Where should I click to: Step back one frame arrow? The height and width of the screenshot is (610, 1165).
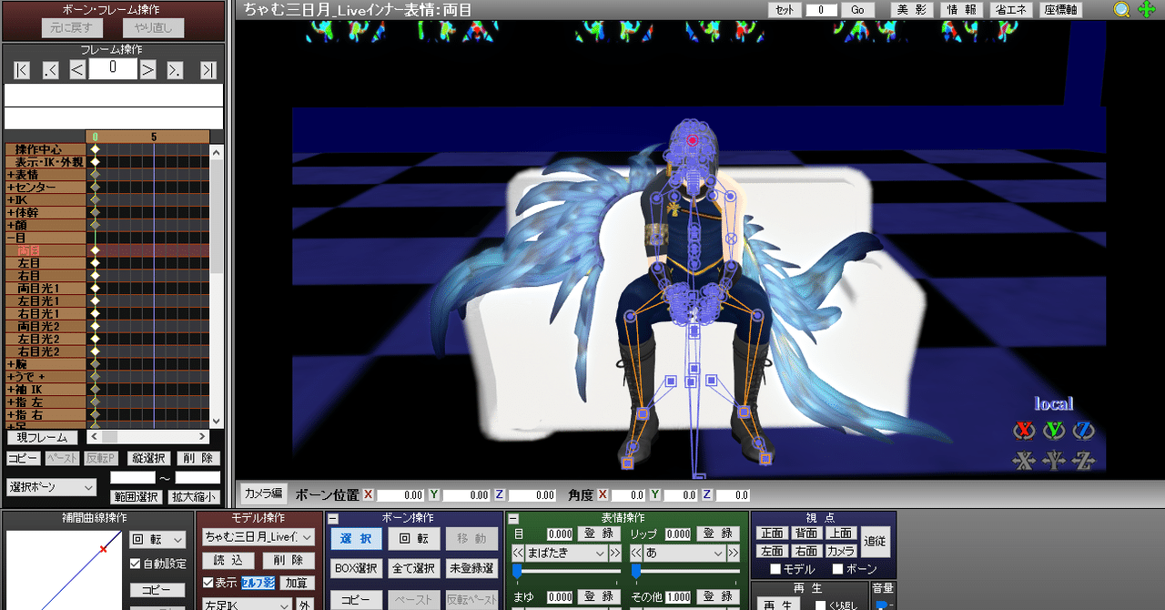77,70
